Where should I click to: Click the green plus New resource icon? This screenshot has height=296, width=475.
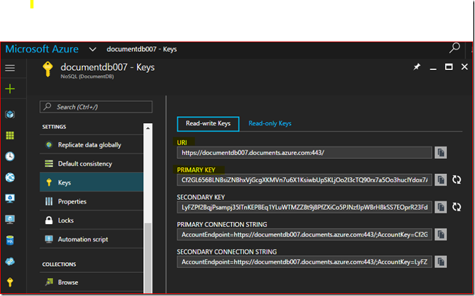(x=10, y=89)
